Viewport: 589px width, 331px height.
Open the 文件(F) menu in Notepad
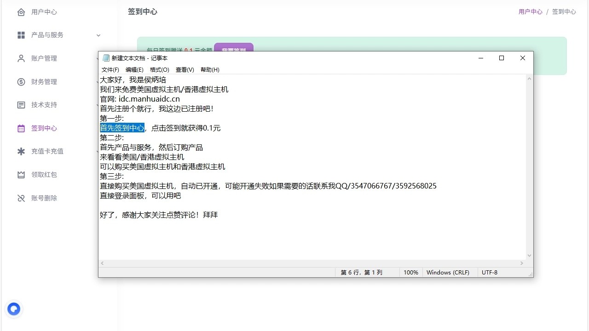point(110,70)
